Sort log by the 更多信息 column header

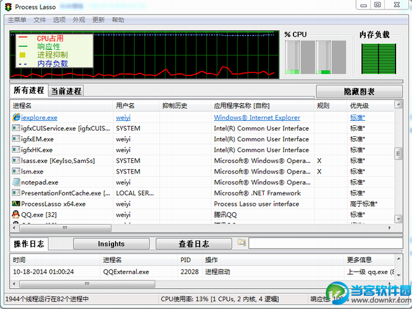click(x=369, y=260)
